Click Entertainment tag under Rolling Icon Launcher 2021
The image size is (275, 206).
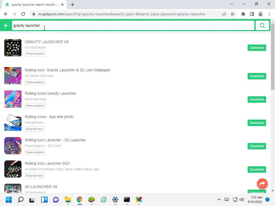[x=34, y=175]
